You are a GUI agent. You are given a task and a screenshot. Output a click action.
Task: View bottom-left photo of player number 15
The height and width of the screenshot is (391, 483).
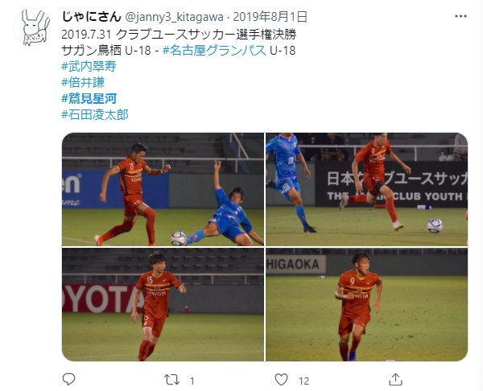[163, 304]
